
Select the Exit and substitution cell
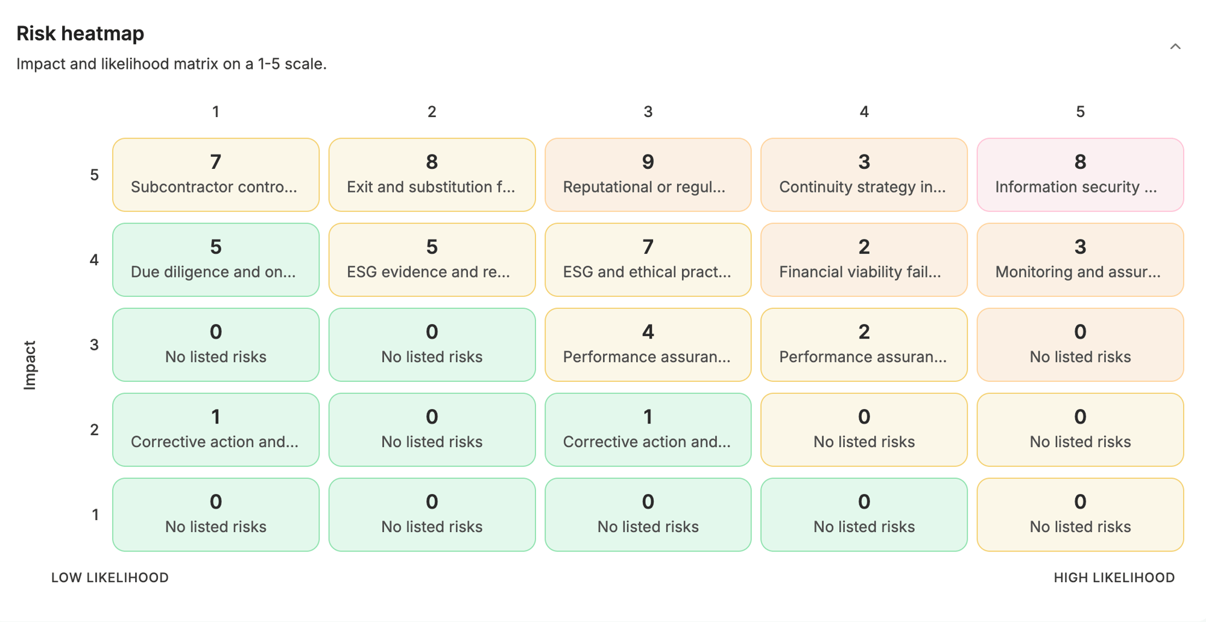click(x=432, y=175)
